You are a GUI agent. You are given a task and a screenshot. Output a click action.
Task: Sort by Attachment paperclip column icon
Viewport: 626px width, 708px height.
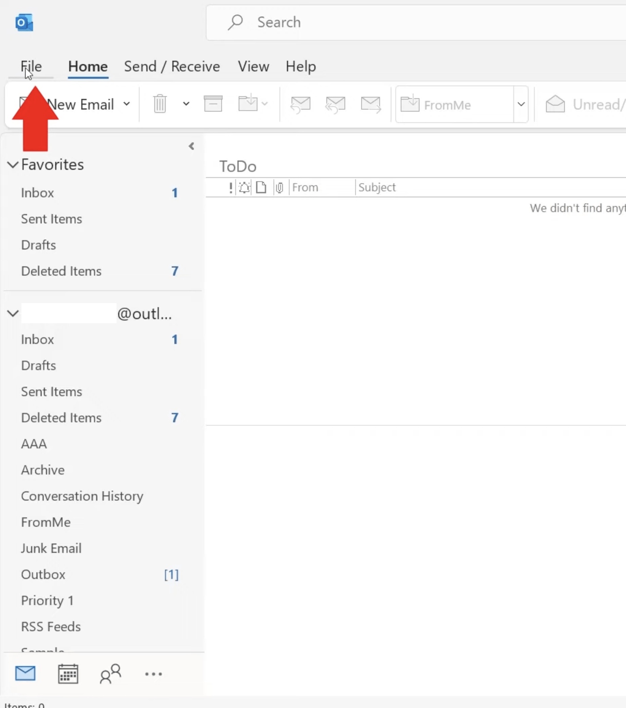tap(280, 187)
